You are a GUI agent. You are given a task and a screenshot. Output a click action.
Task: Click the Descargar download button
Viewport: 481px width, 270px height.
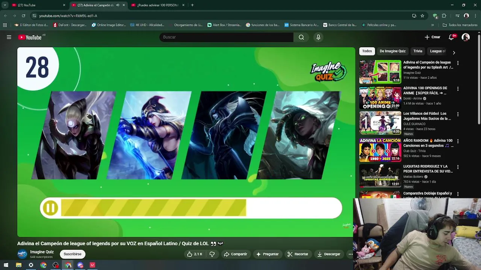click(x=329, y=254)
